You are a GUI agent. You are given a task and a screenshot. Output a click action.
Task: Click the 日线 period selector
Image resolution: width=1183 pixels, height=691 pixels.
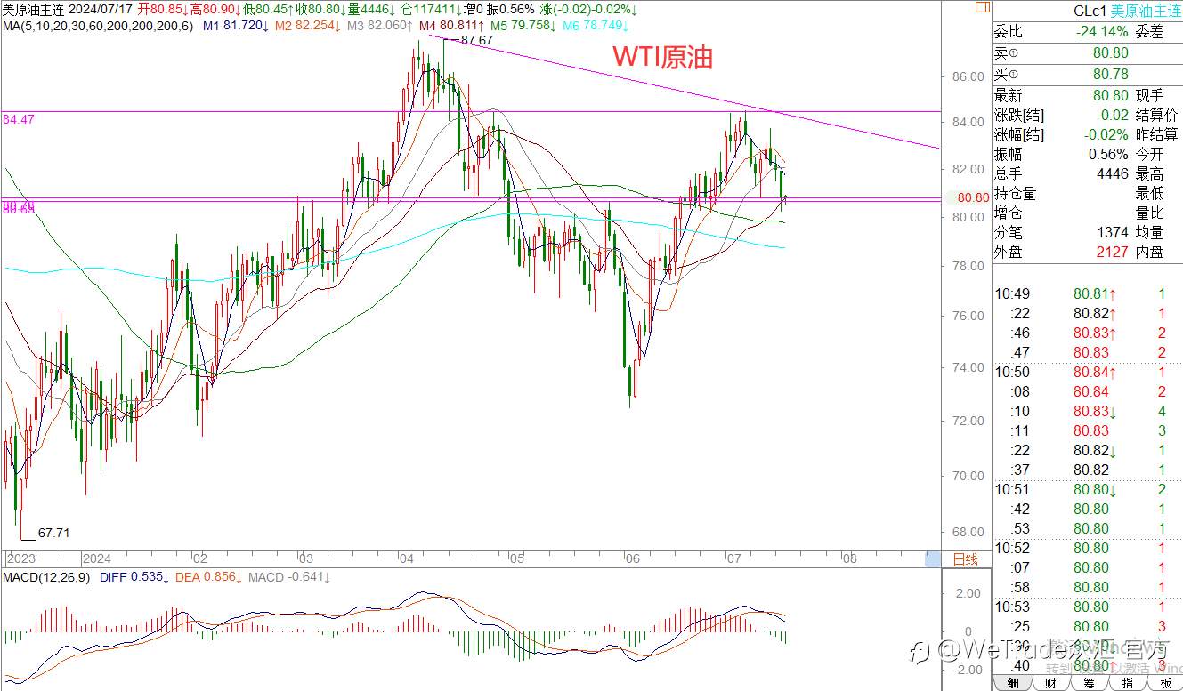(x=965, y=559)
